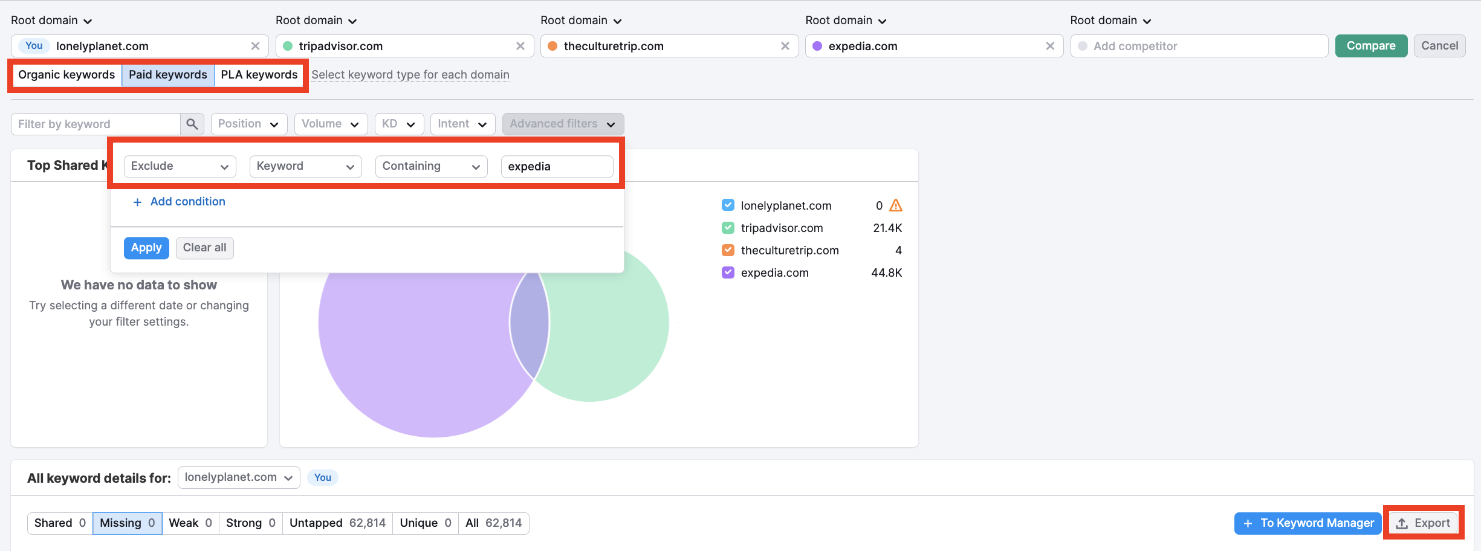The image size is (1481, 551).
Task: Click the keyword search magnifier icon
Action: pos(192,124)
